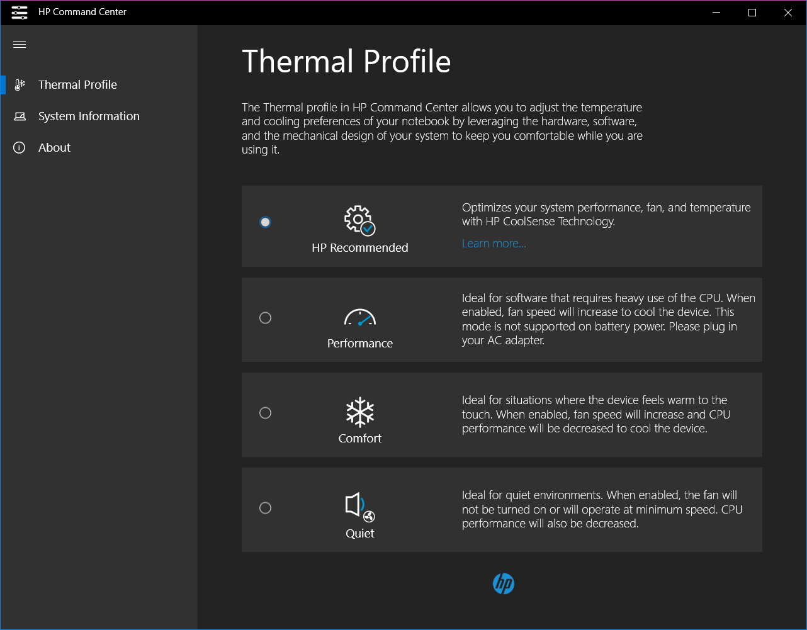The image size is (807, 630).
Task: Click the hamburger navigation menu icon
Action: (20, 44)
